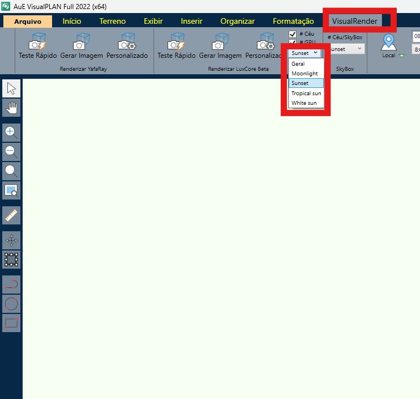Select the zoom window tool
The height and width of the screenshot is (399, 420).
coord(11,190)
